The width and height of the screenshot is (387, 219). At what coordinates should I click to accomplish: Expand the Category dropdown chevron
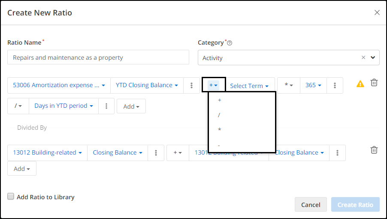(373, 58)
